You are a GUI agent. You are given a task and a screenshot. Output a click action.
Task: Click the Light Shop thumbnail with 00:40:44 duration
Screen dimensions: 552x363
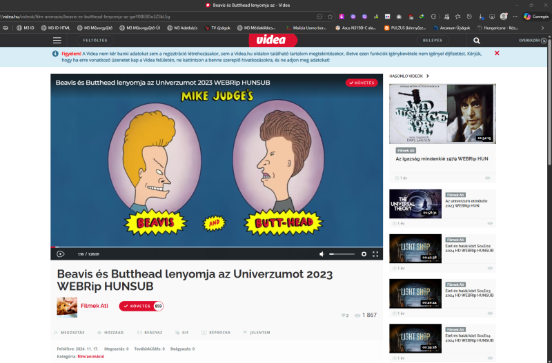[415, 293]
